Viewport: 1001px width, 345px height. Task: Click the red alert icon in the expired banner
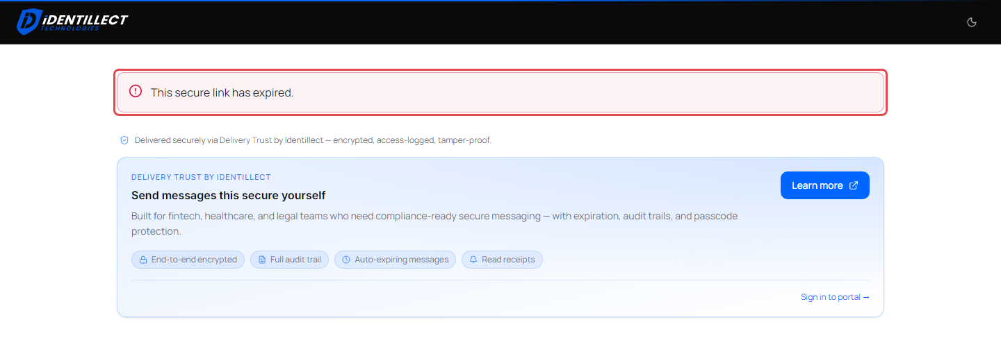click(x=136, y=92)
